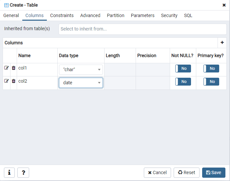Image resolution: width=230 pixels, height=181 pixels.
Task: Click the Reset button
Action: (186, 172)
